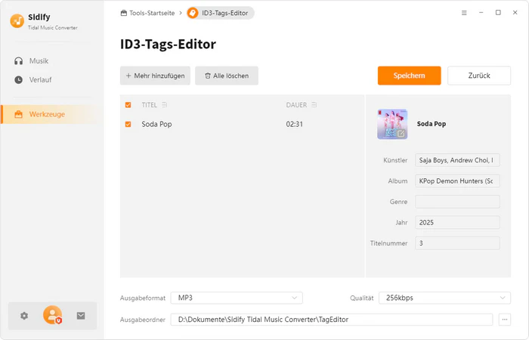Click the Zurück button

(479, 76)
